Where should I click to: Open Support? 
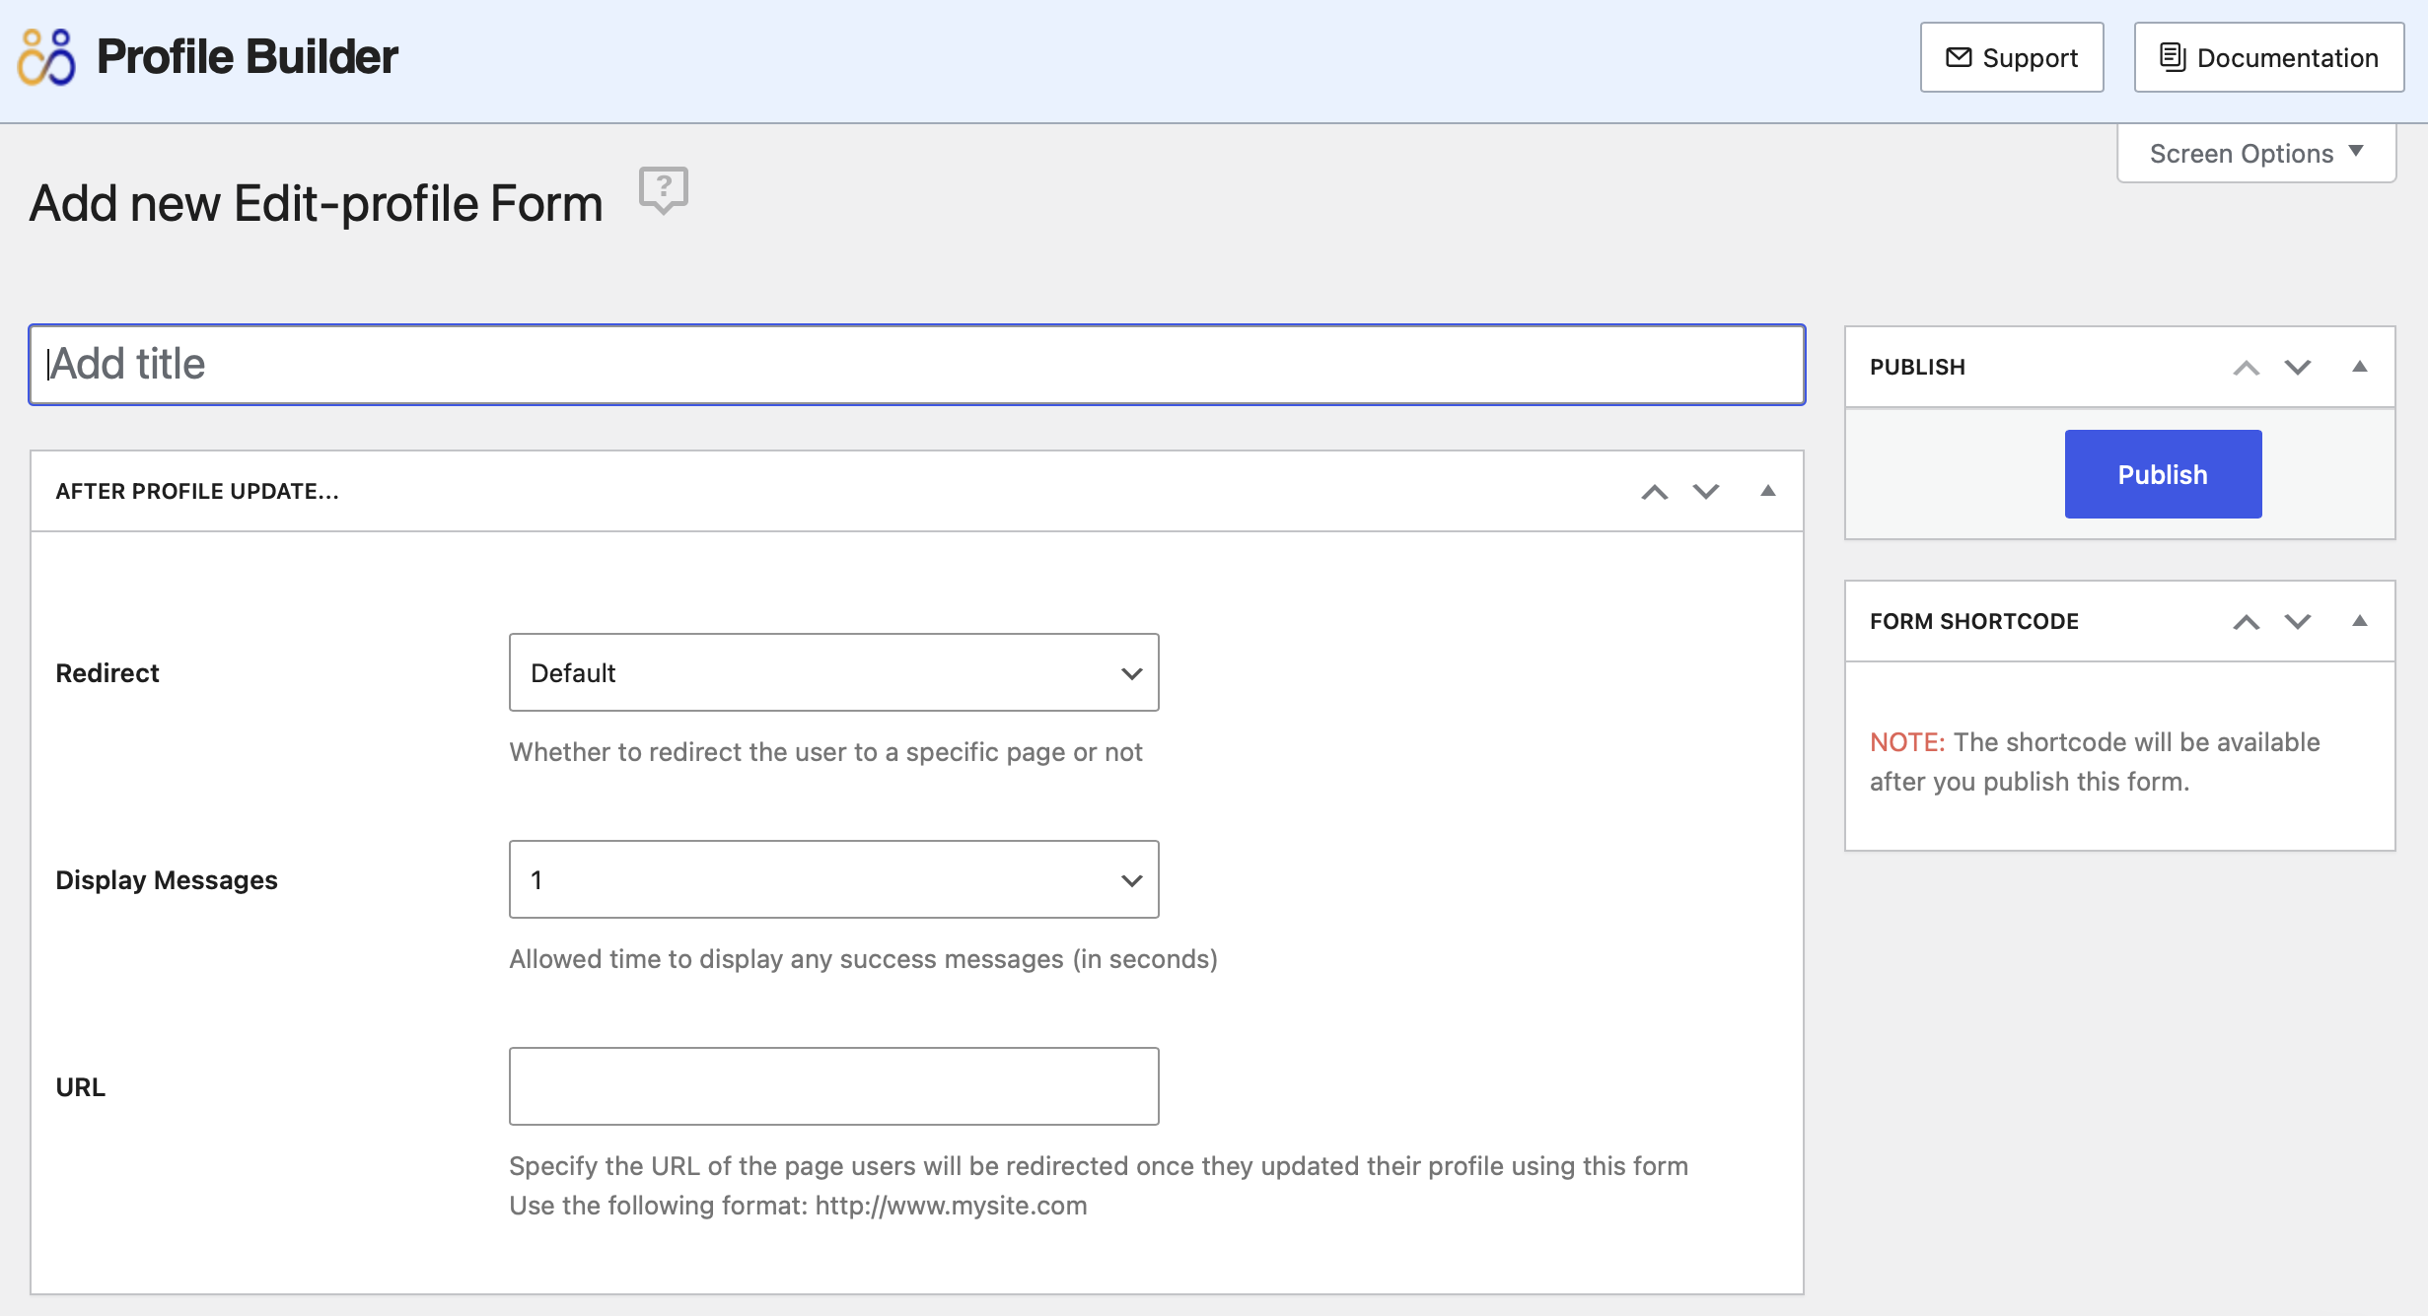pos(2012,57)
